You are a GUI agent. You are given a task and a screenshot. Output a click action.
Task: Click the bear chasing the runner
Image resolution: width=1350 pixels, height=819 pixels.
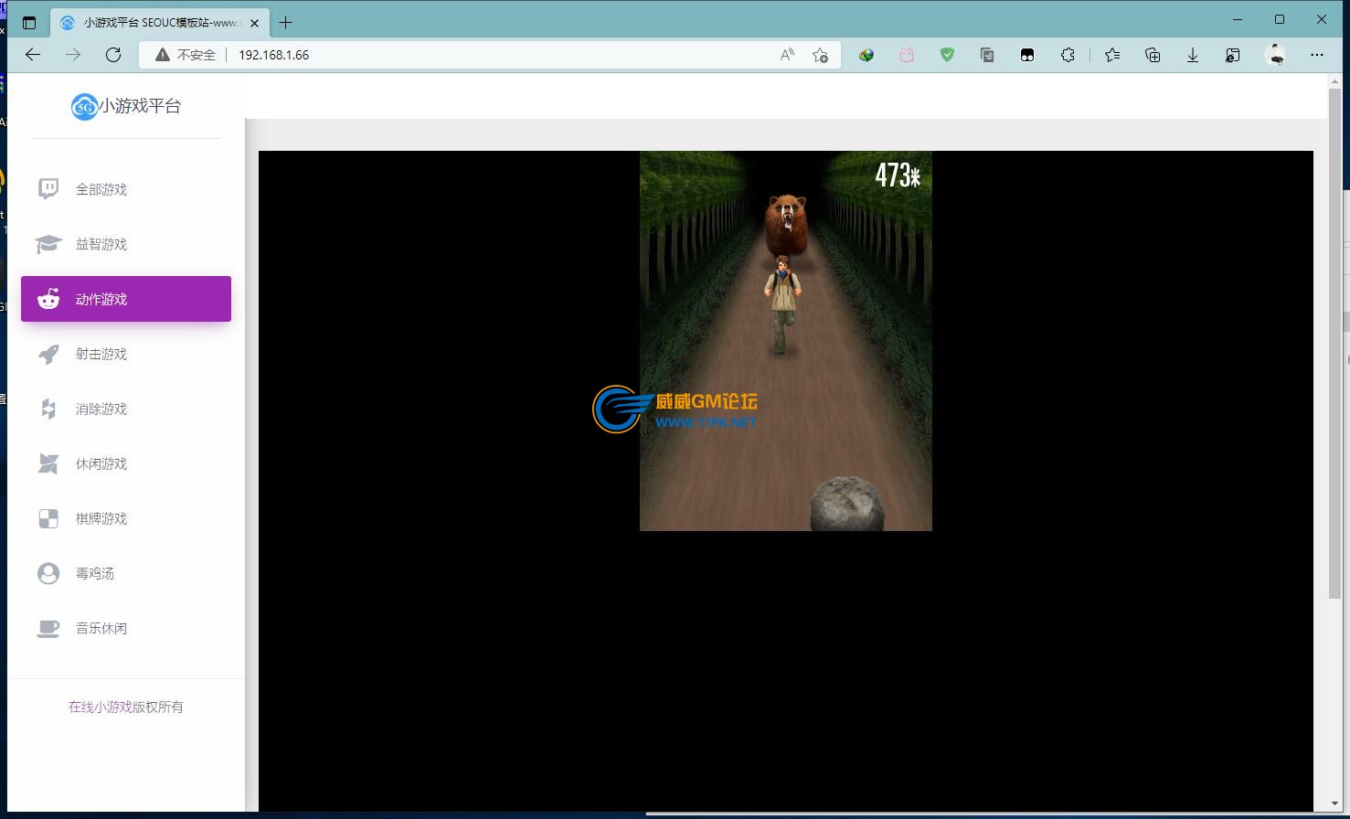point(785,223)
